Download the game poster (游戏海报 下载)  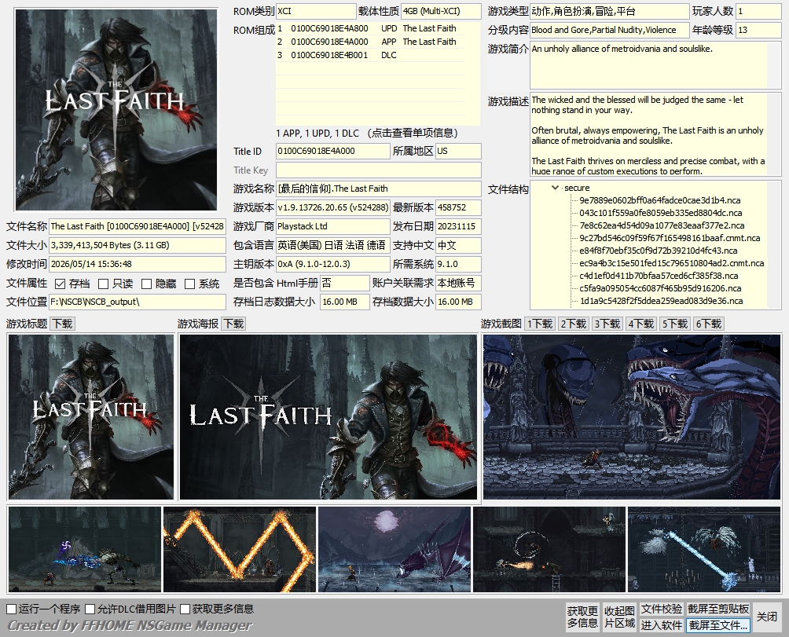point(234,324)
